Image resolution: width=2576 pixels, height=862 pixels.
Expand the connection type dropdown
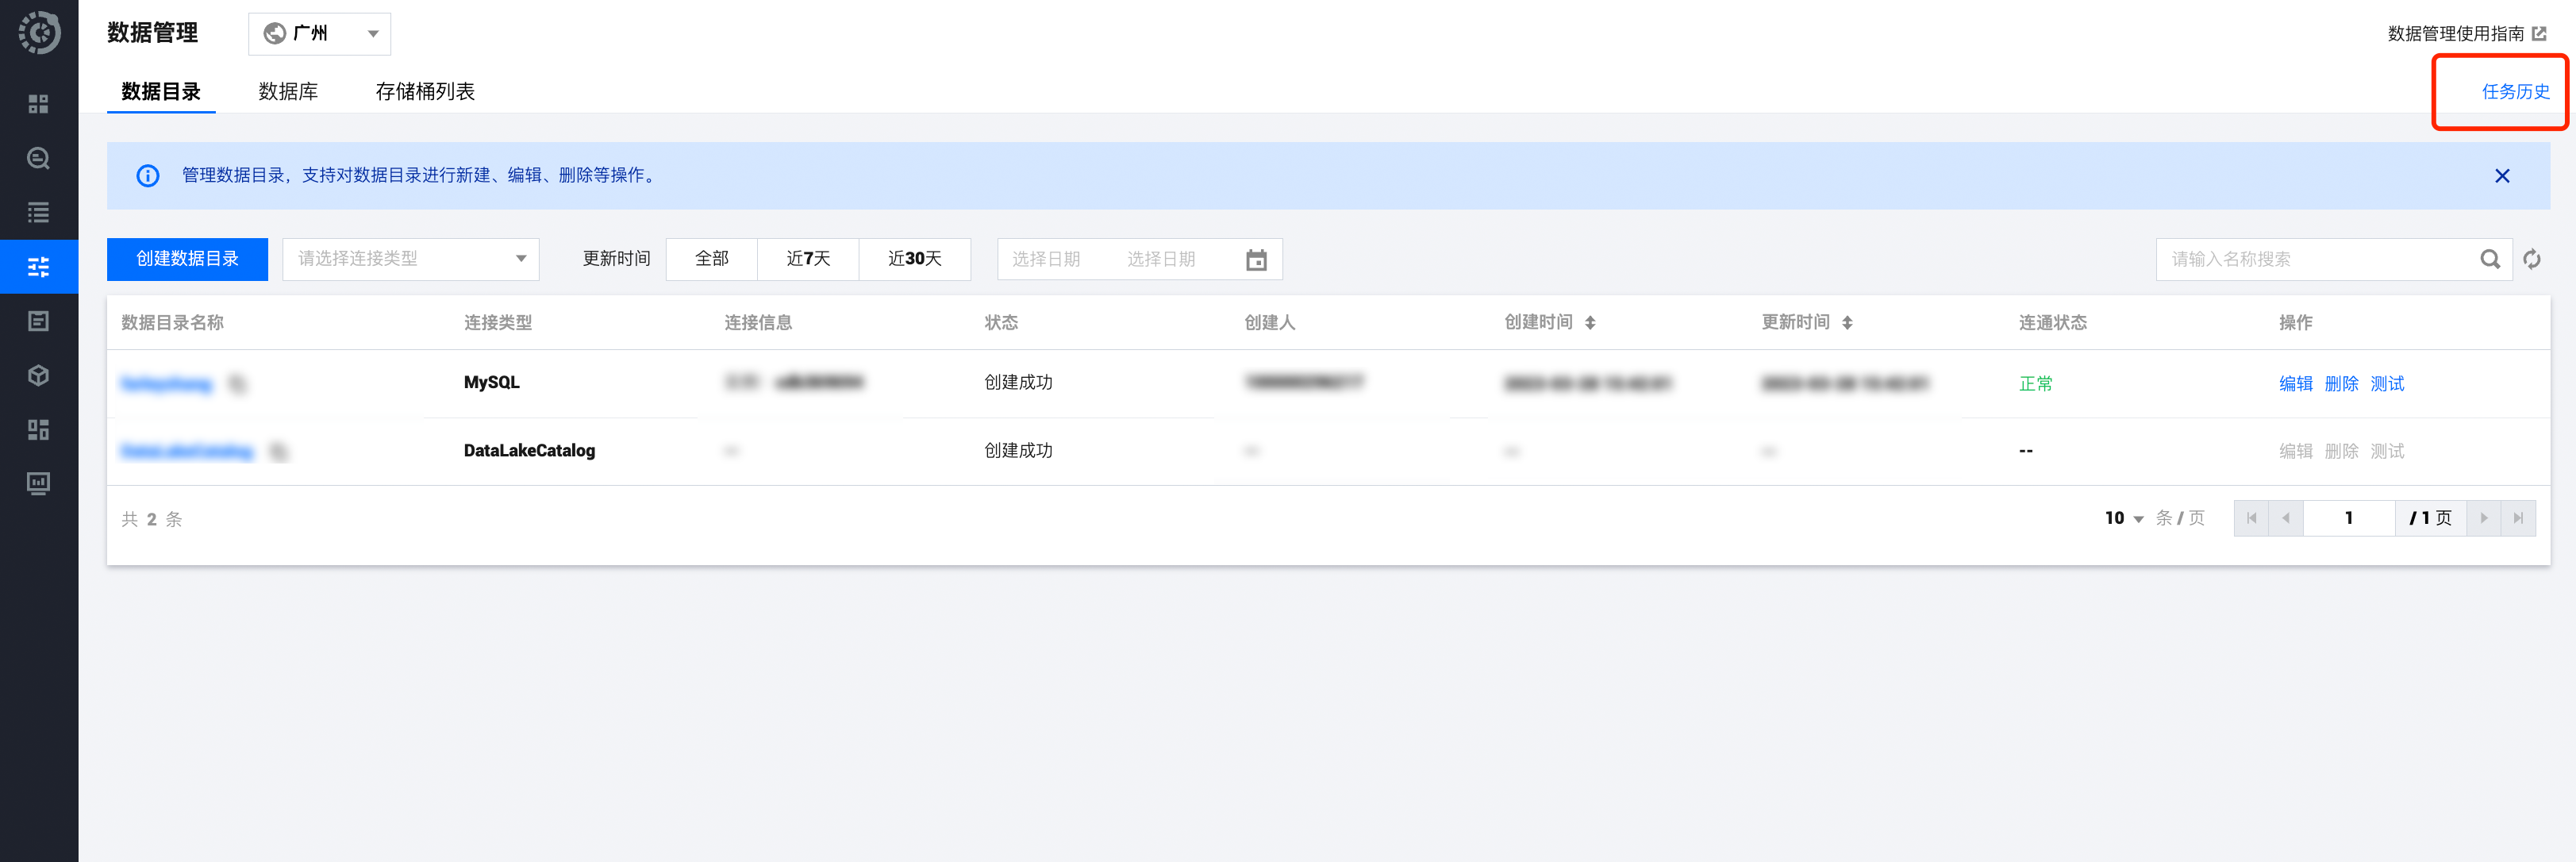click(410, 259)
